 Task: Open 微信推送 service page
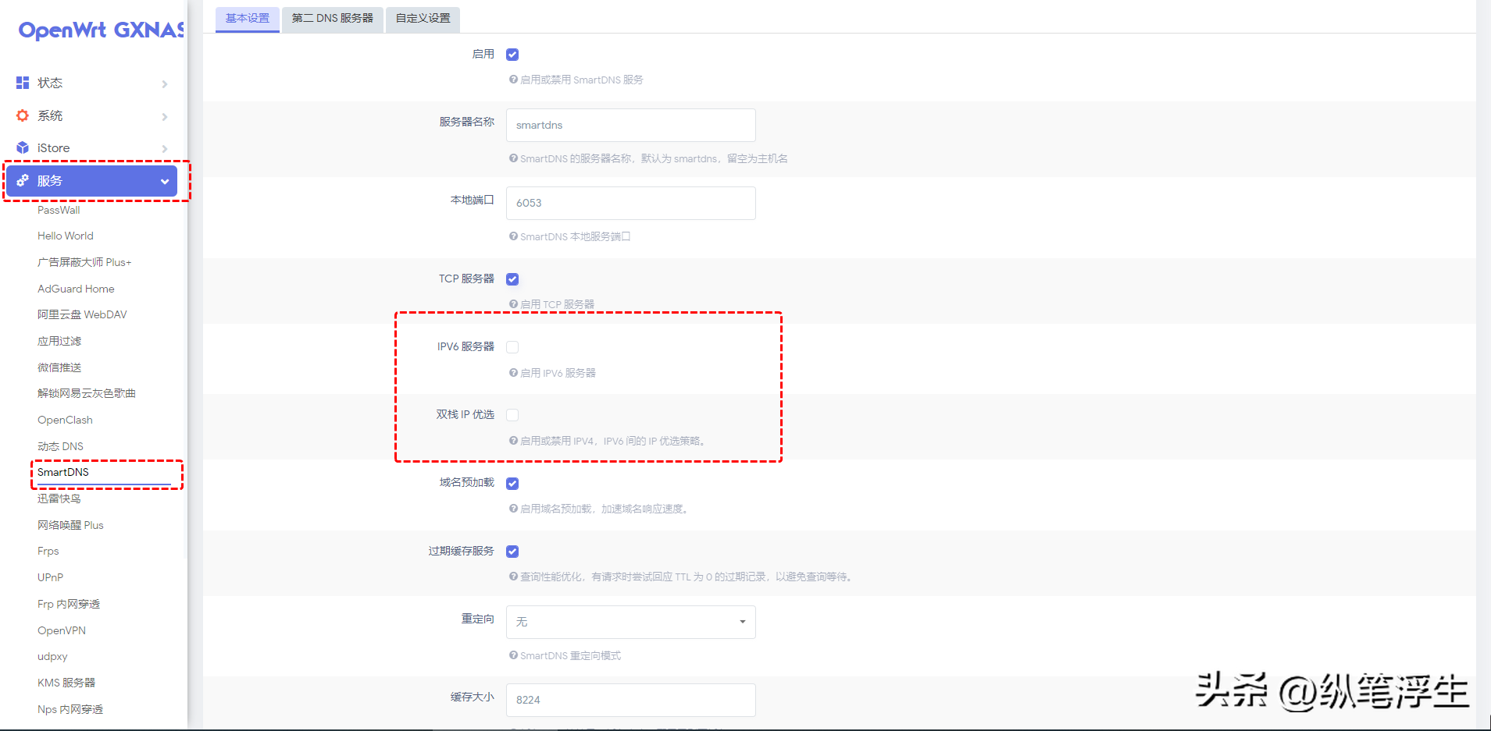pyautogui.click(x=59, y=367)
